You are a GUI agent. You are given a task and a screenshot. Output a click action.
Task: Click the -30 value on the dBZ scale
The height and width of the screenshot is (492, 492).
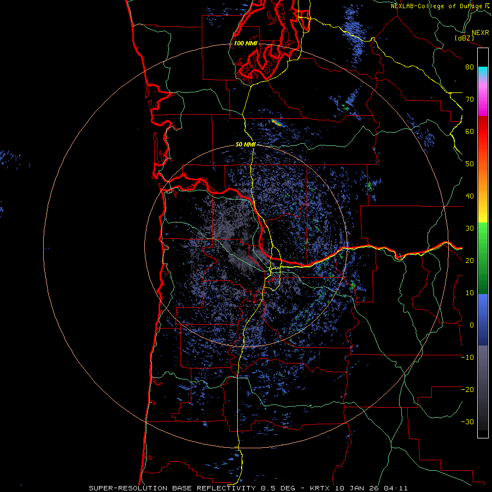tap(467, 422)
